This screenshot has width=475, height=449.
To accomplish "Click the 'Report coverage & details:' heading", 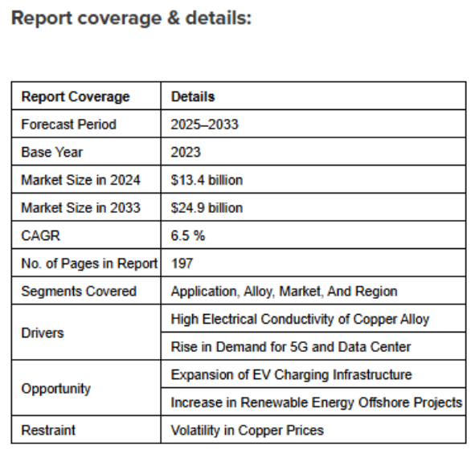I will tap(132, 18).
